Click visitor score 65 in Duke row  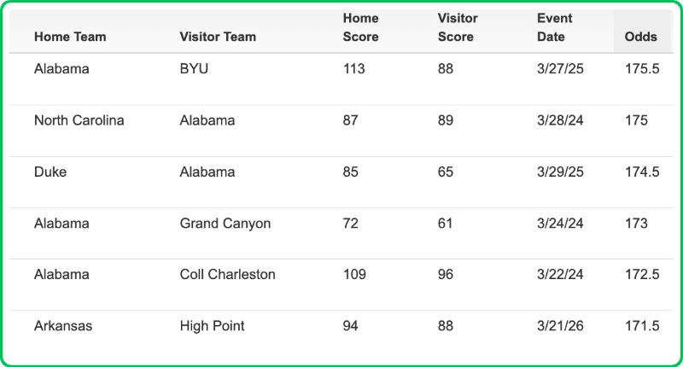(x=446, y=172)
